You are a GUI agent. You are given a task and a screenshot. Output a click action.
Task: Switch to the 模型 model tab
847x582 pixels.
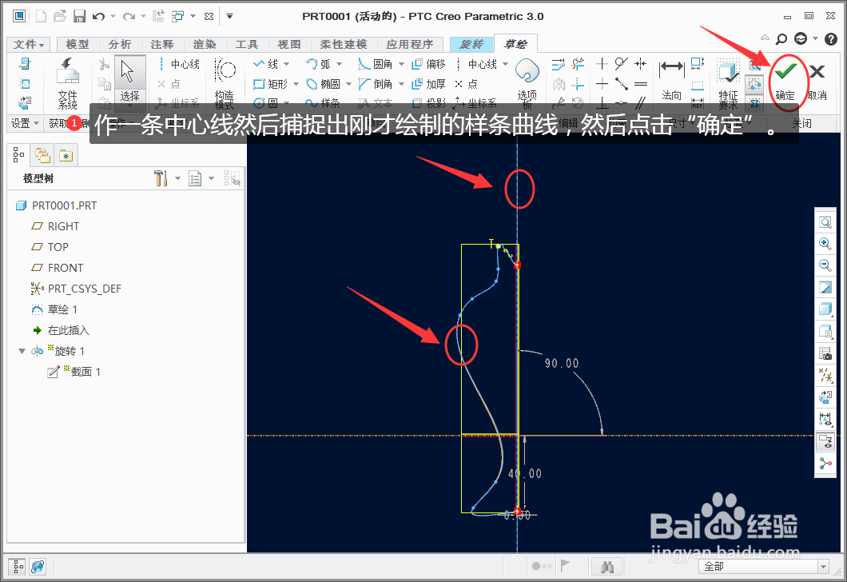point(78,44)
